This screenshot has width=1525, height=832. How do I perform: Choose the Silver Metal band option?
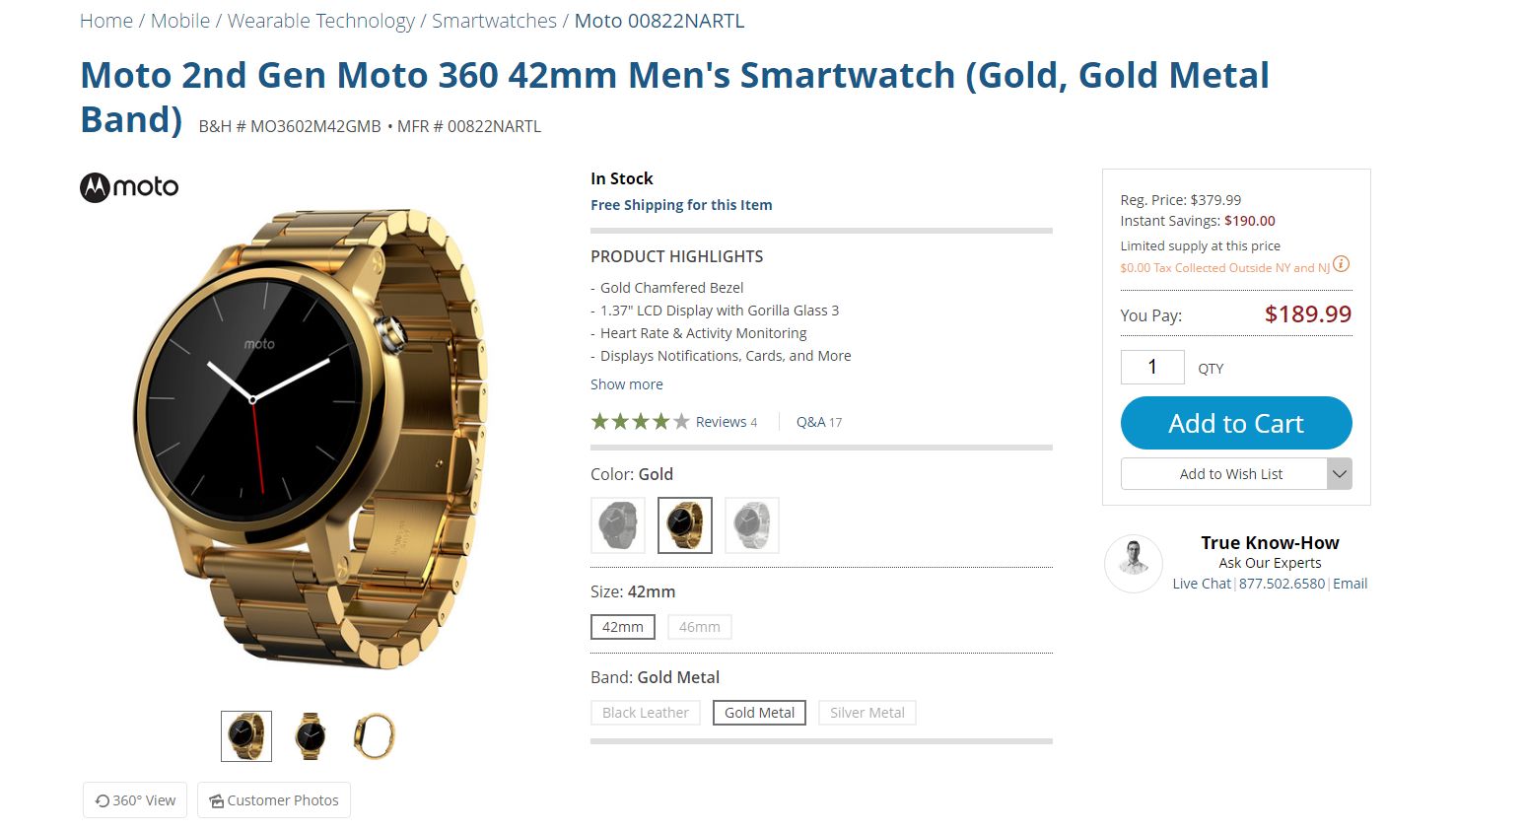point(866,713)
